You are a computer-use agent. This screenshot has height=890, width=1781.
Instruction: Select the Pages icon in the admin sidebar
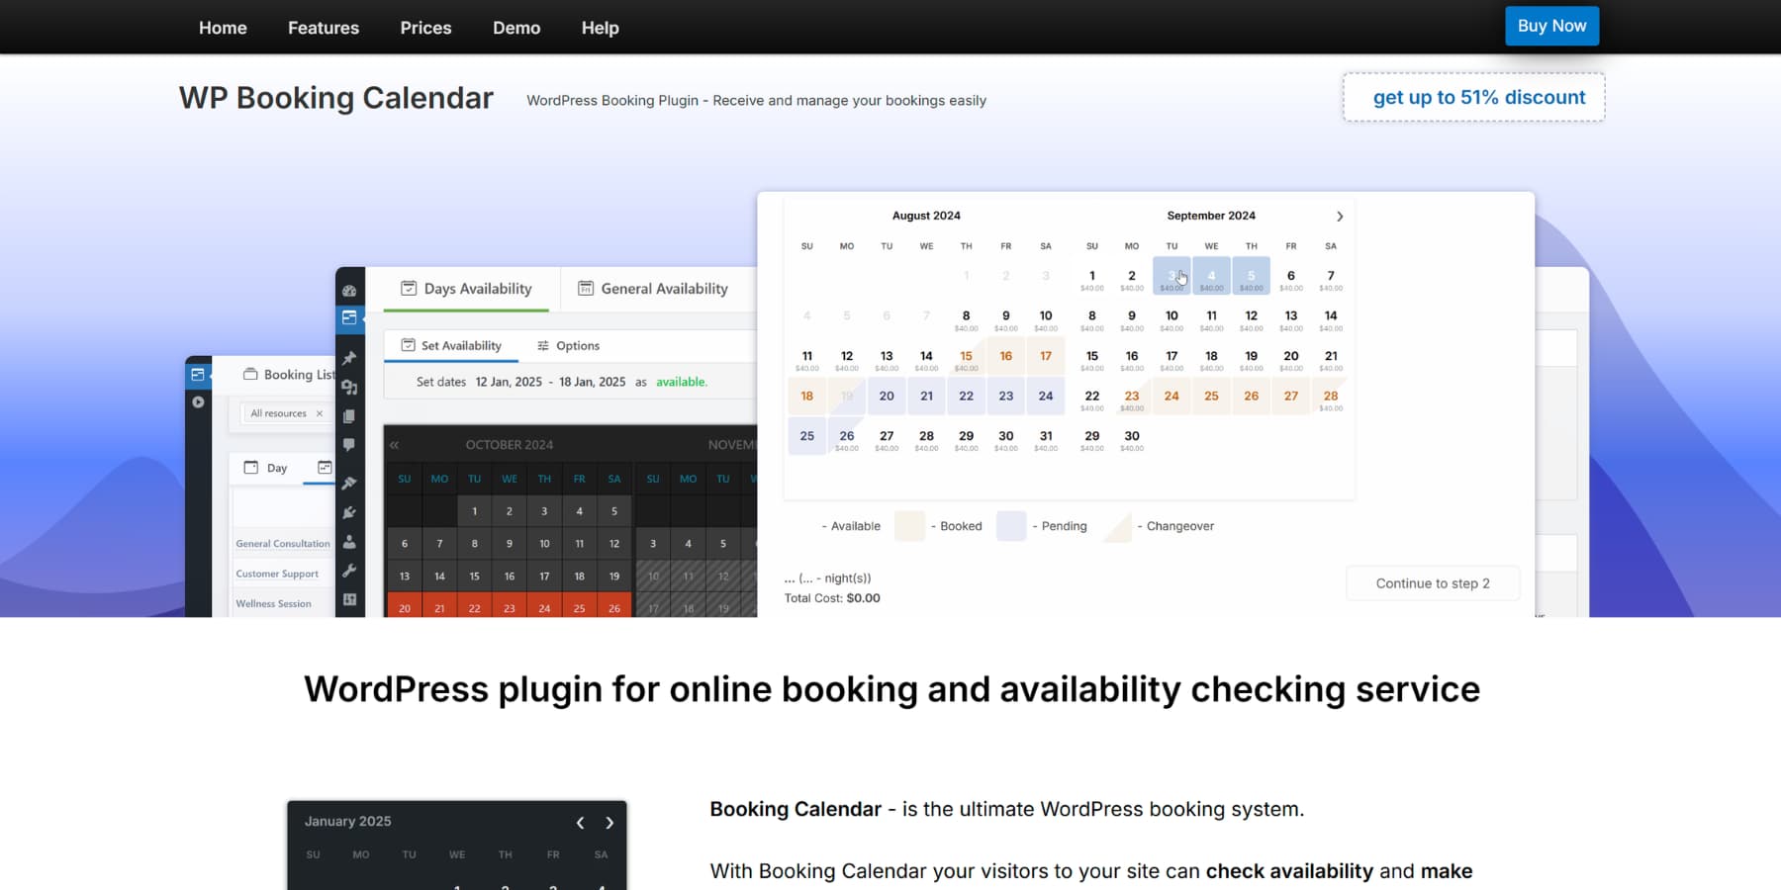pyautogui.click(x=349, y=413)
